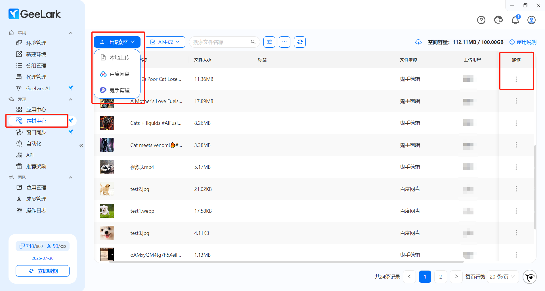Open actions menu for test2.jpg row

516,189
